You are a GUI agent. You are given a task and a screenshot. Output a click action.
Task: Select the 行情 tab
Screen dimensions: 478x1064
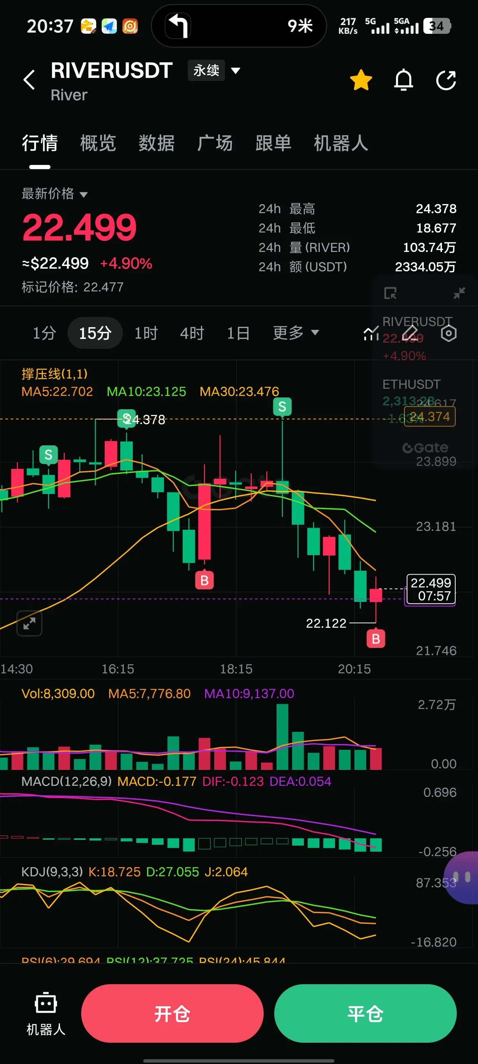pyautogui.click(x=39, y=143)
